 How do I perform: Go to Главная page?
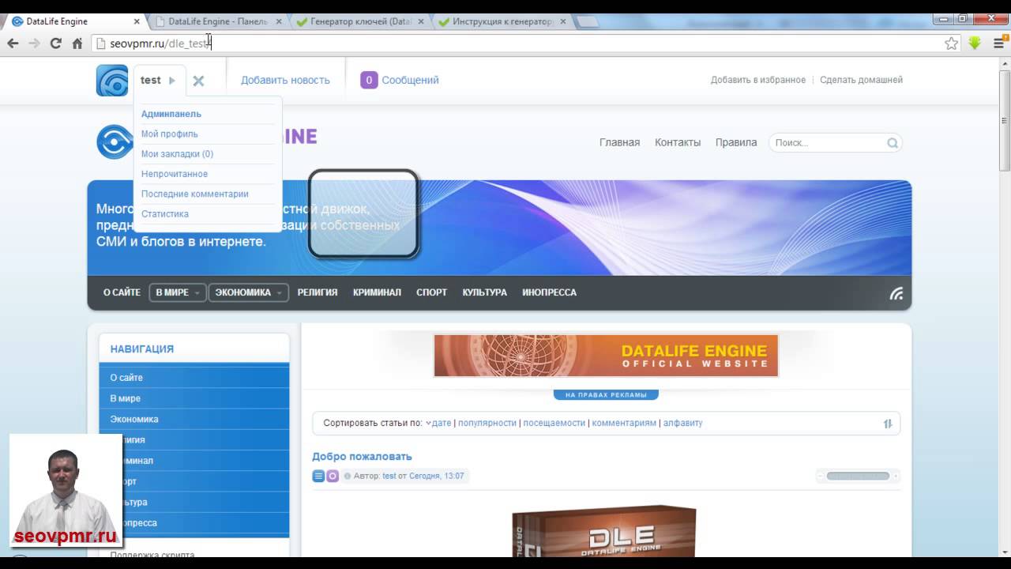[619, 142]
